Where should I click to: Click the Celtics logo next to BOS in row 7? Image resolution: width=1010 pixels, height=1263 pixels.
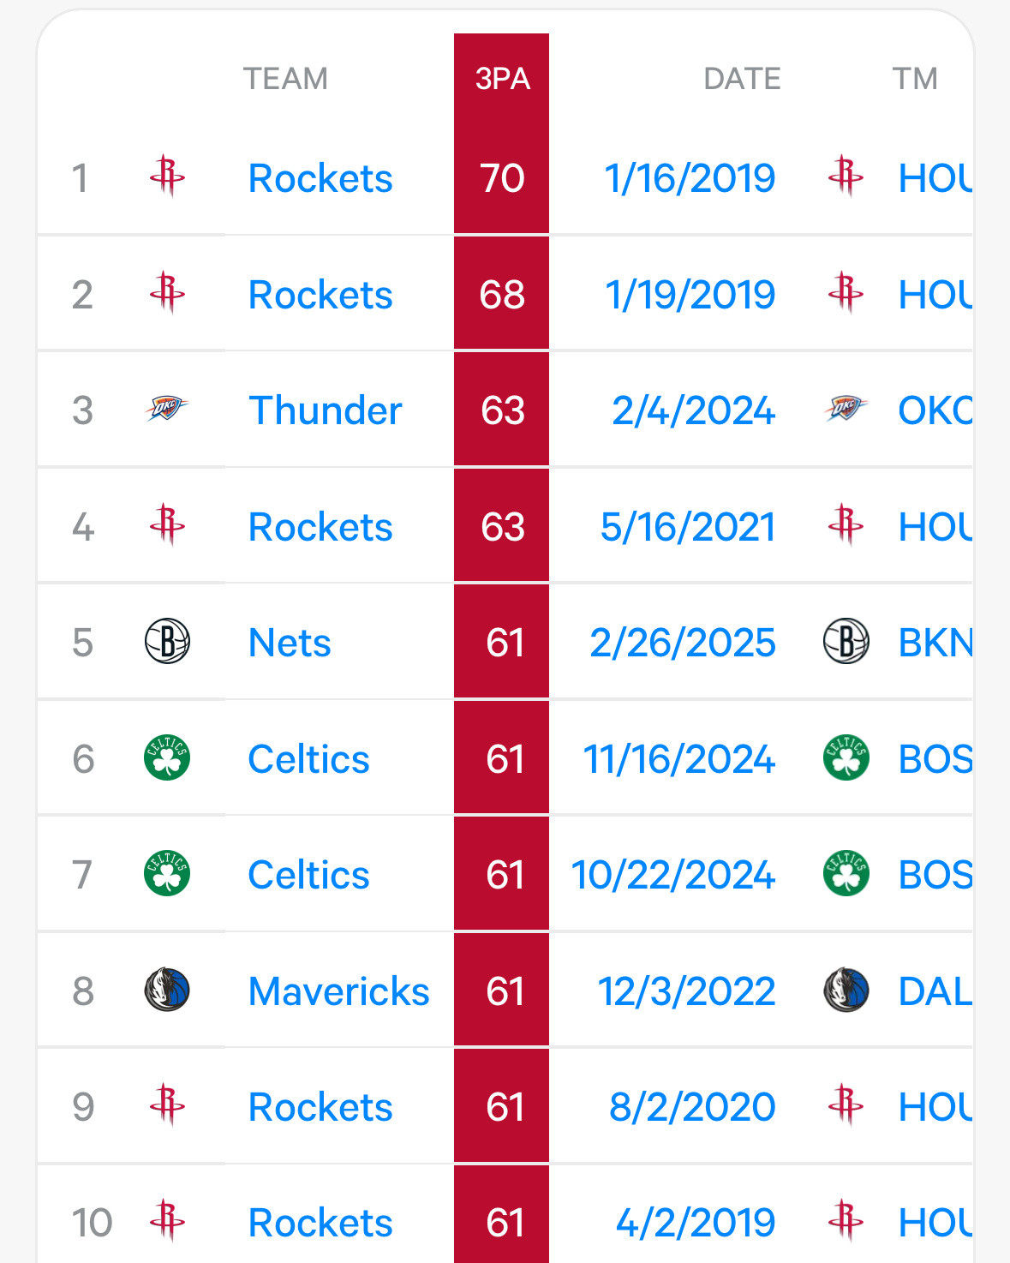pos(846,874)
